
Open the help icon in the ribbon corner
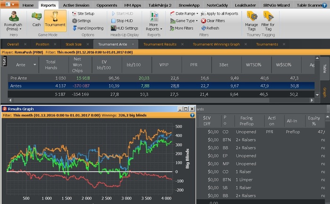(324, 6)
